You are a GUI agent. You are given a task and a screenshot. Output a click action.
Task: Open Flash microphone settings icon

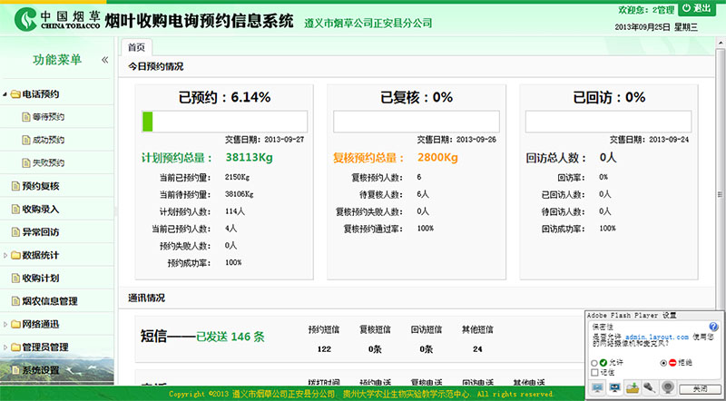coord(649,387)
